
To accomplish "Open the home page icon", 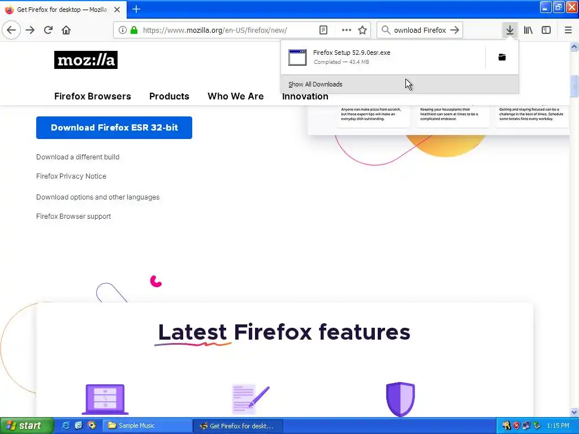I will tap(66, 30).
